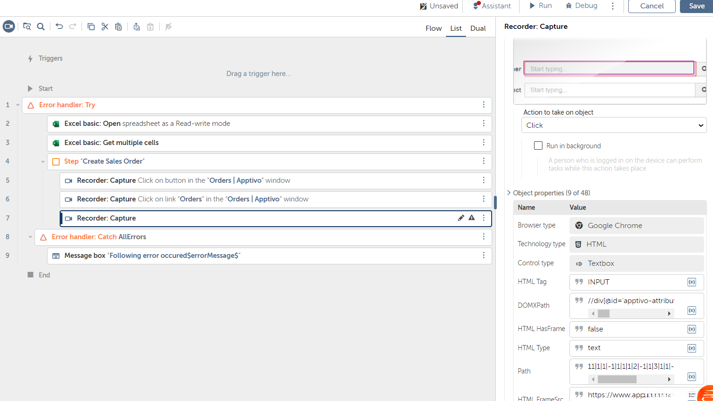
Task: Click the HTML Type input field
Action: (637, 348)
